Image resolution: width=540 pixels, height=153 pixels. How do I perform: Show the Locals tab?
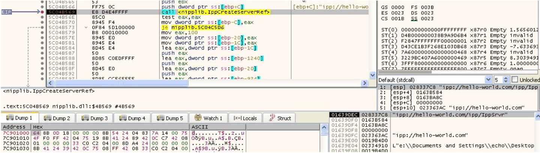click(245, 118)
